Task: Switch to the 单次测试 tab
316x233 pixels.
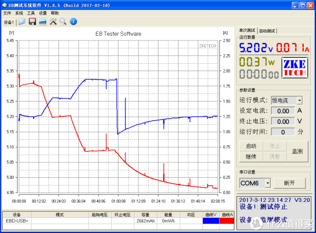Action: tap(247, 31)
